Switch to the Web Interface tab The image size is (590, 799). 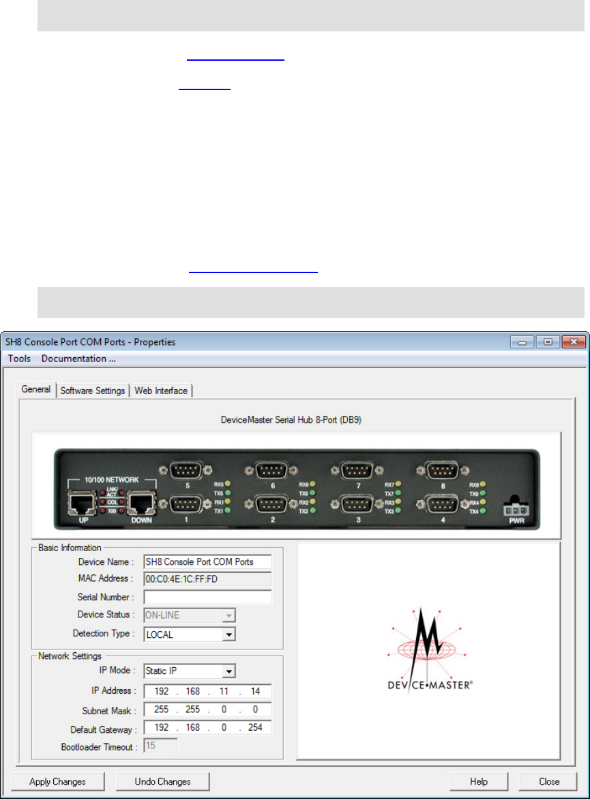[x=161, y=391]
